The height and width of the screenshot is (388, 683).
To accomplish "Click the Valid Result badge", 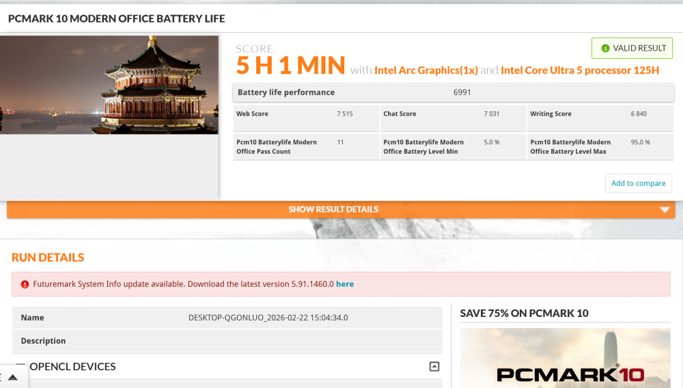I will 632,48.
